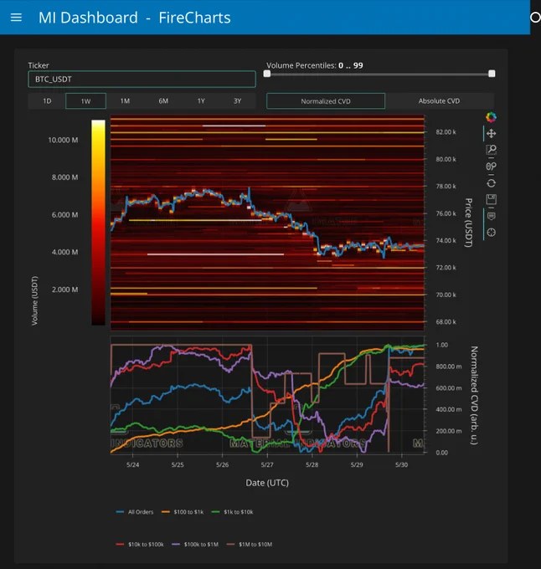Viewport: 541px width, 569px height.
Task: Click lower Volume Percentiles slider handle
Action: coord(267,74)
